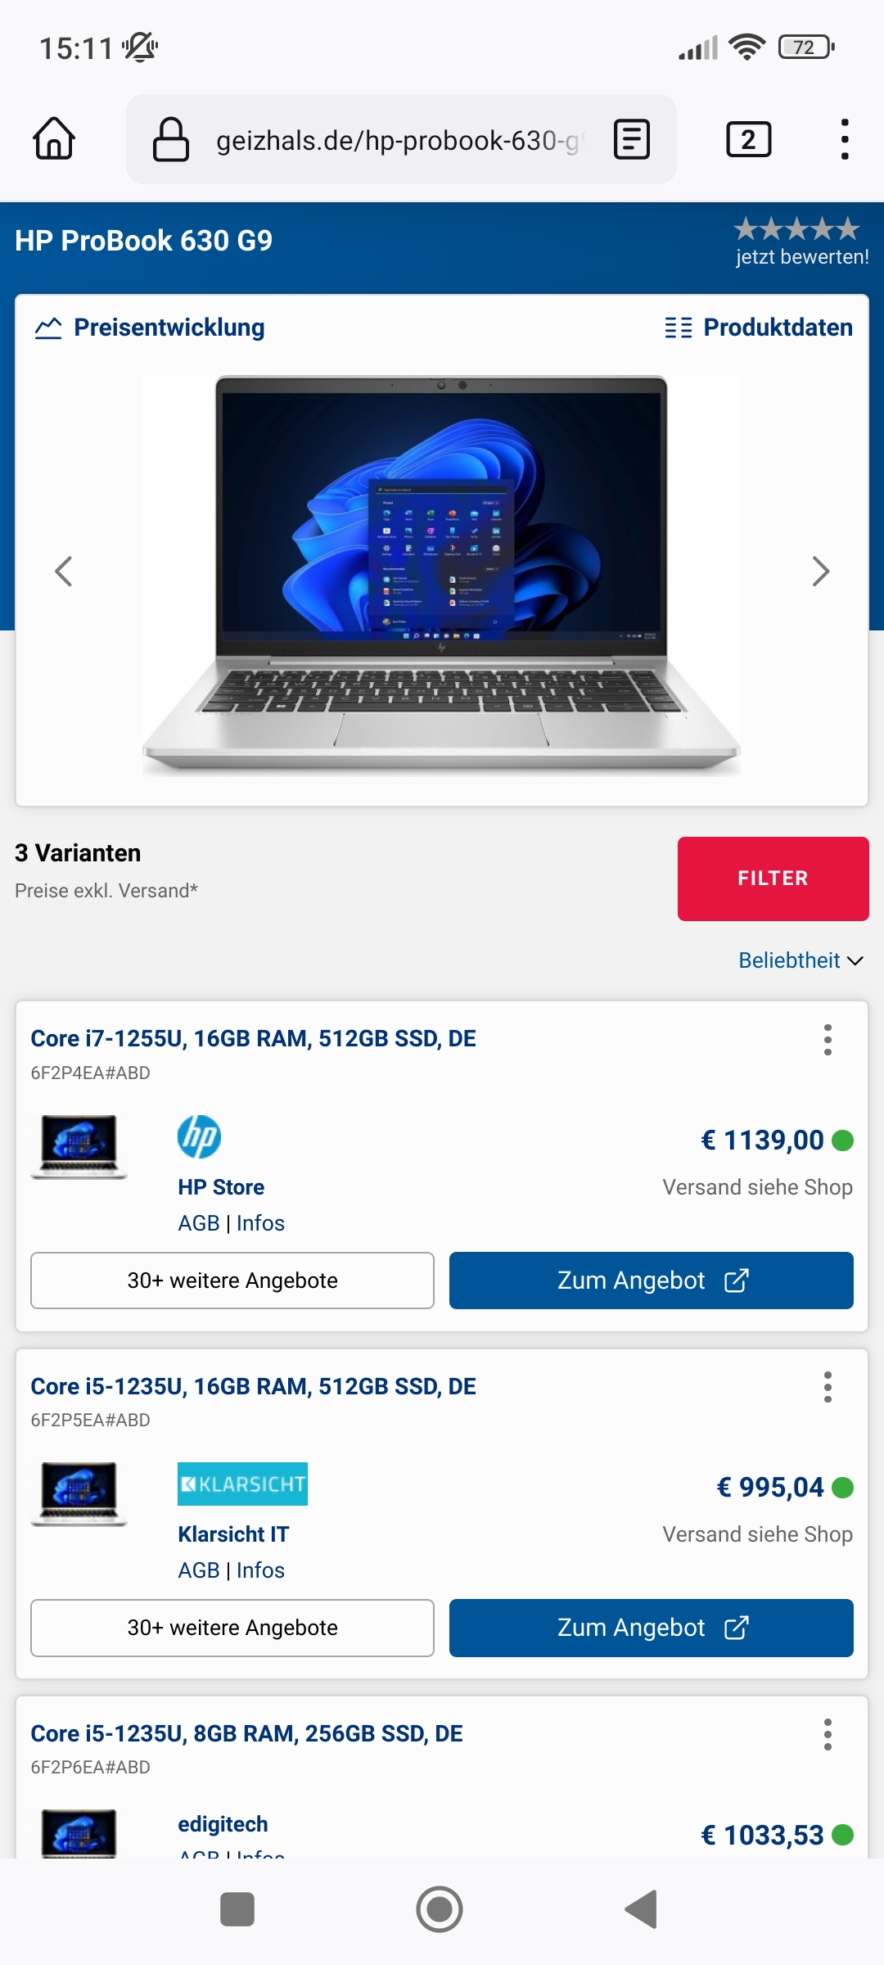The height and width of the screenshot is (1965, 884).
Task: Open the Produktdaten tab
Action: click(758, 327)
